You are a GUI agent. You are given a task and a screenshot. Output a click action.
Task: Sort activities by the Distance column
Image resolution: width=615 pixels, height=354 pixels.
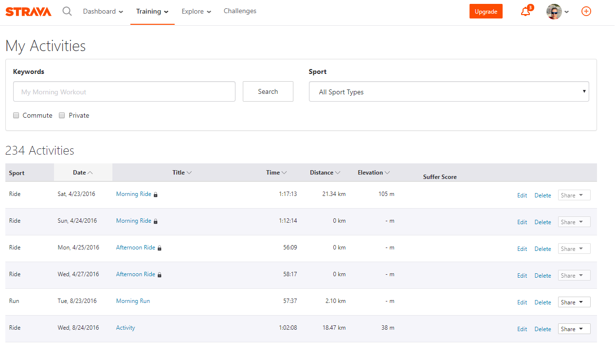point(325,172)
